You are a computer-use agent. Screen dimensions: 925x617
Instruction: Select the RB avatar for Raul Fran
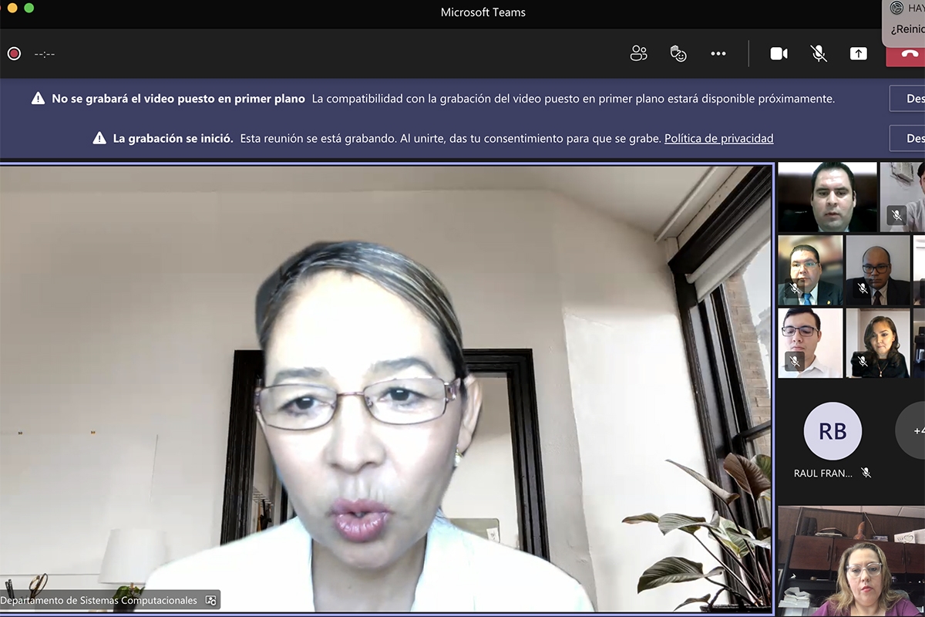pos(832,431)
